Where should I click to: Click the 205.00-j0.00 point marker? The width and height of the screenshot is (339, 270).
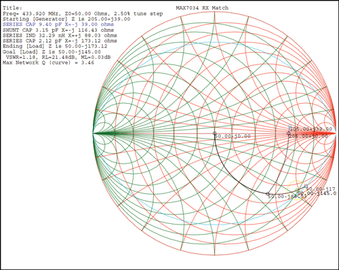pos(288,134)
